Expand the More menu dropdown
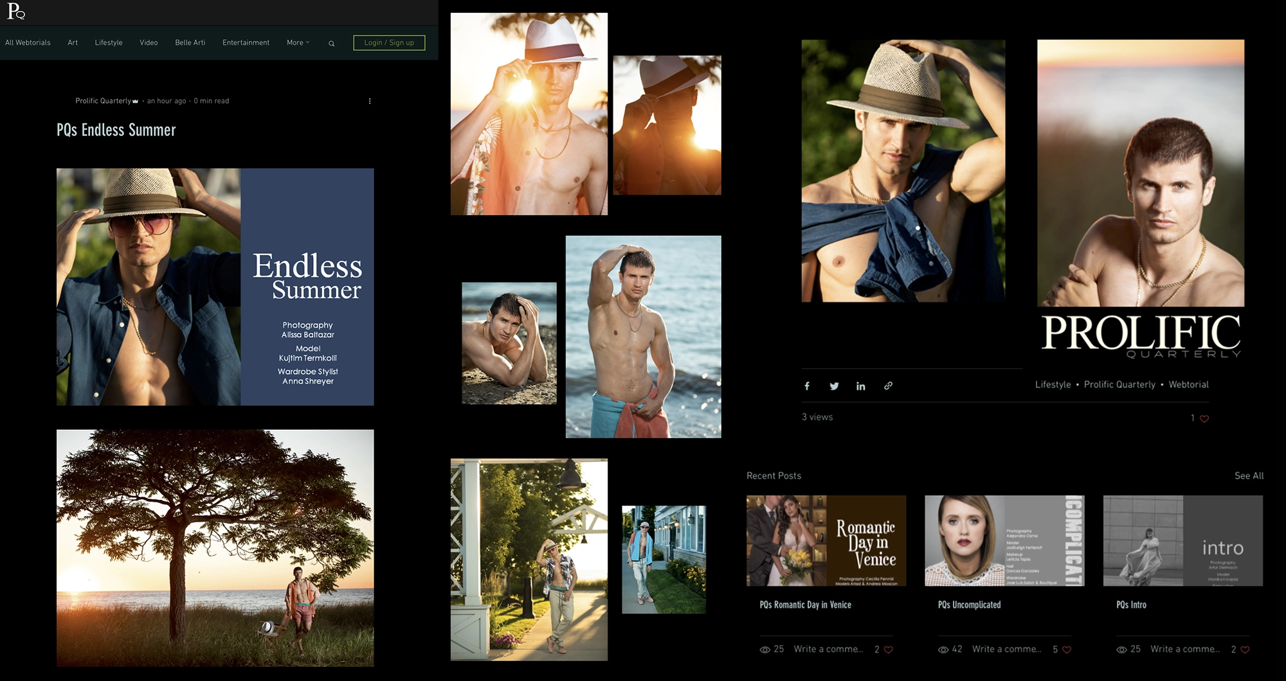Screen dimensions: 1286x681 tap(298, 43)
